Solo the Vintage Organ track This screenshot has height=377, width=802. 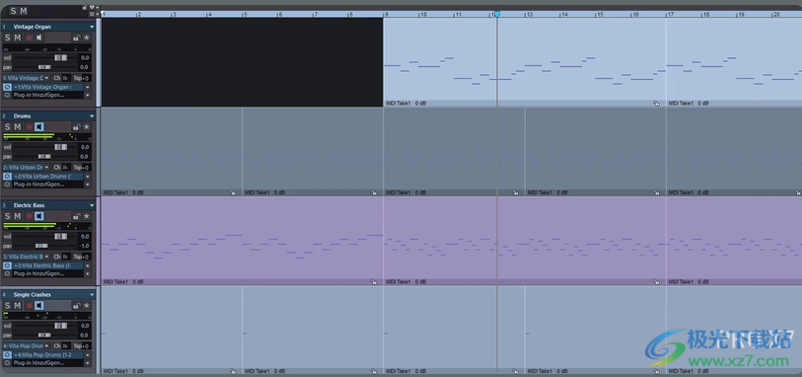pyautogui.click(x=8, y=38)
